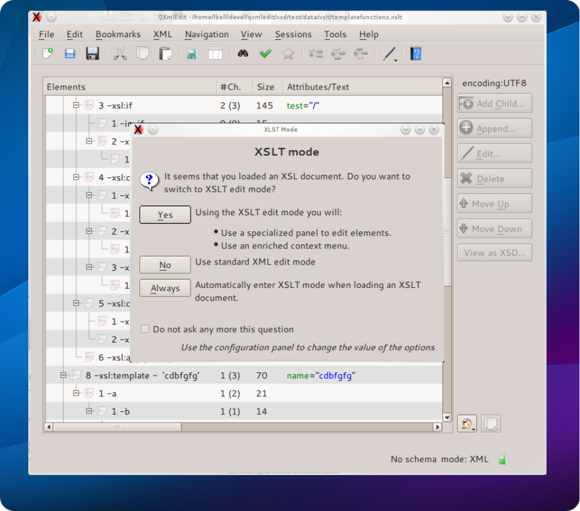The height and width of the screenshot is (511, 580).
Task: Open the Sessions menu
Action: [293, 34]
